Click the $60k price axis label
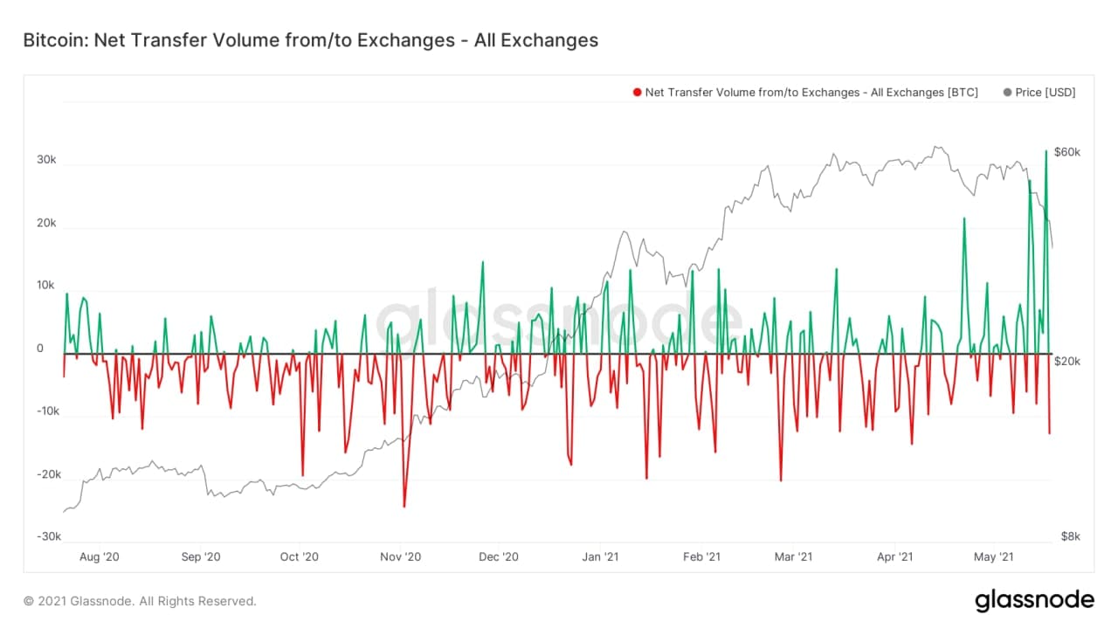 pyautogui.click(x=1066, y=151)
